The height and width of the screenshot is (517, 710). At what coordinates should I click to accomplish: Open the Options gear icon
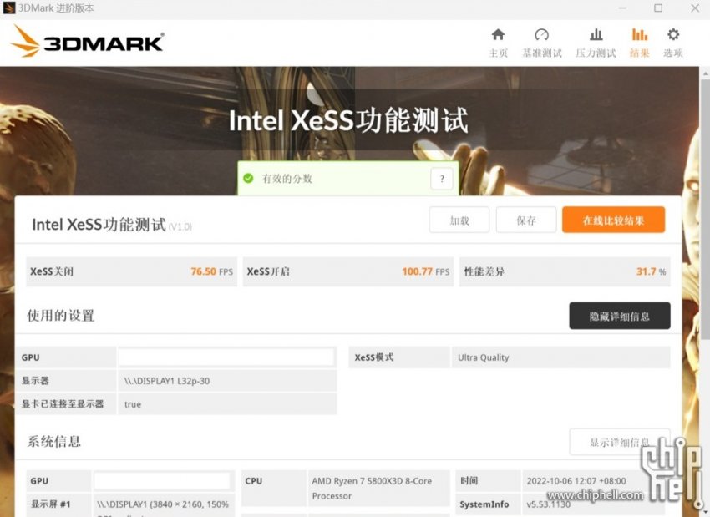pos(673,35)
